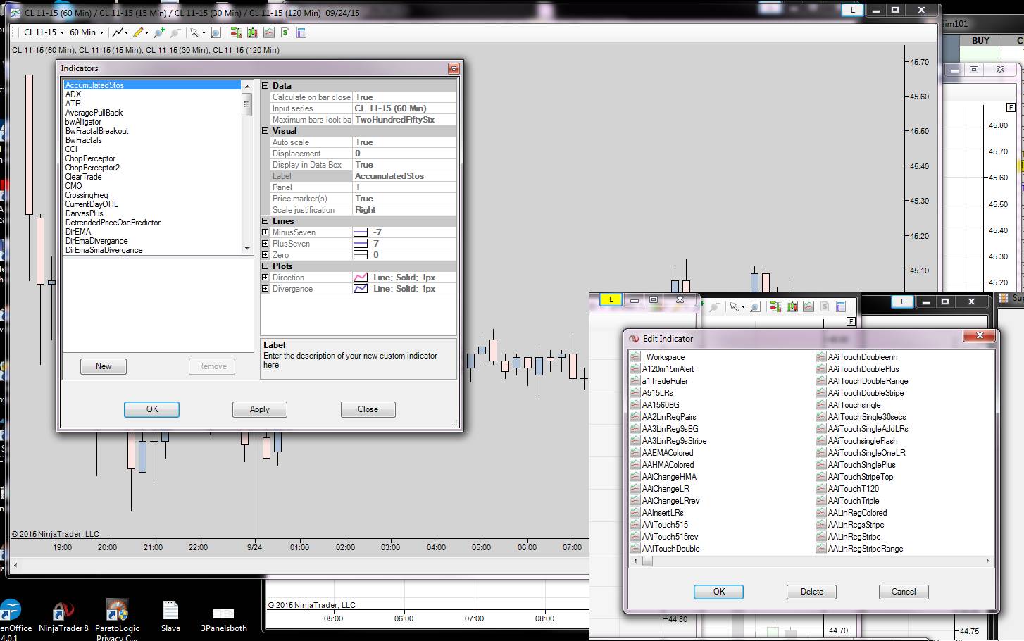
Task: Open the 3Panelsboth desktop file
Action: pos(224,620)
